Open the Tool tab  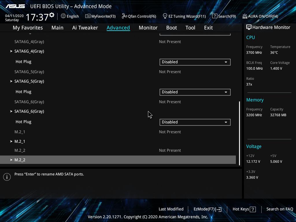point(190,27)
